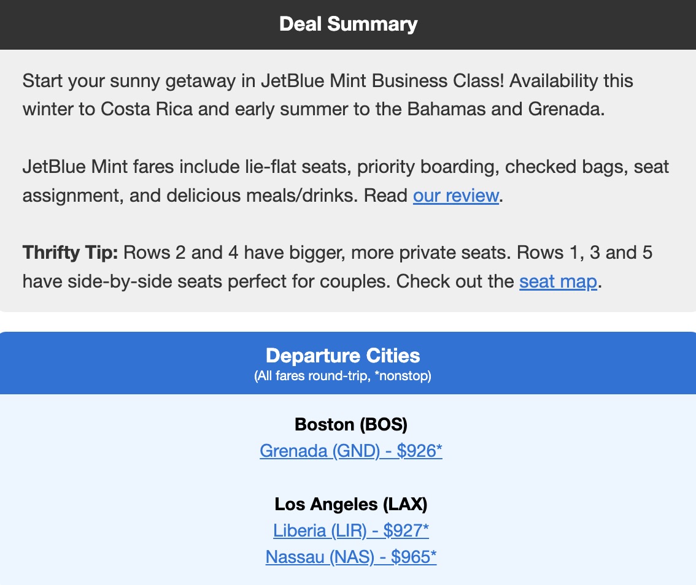Open the Liberia (LIR) $927 fare link
The width and height of the screenshot is (696, 585).
tap(351, 530)
